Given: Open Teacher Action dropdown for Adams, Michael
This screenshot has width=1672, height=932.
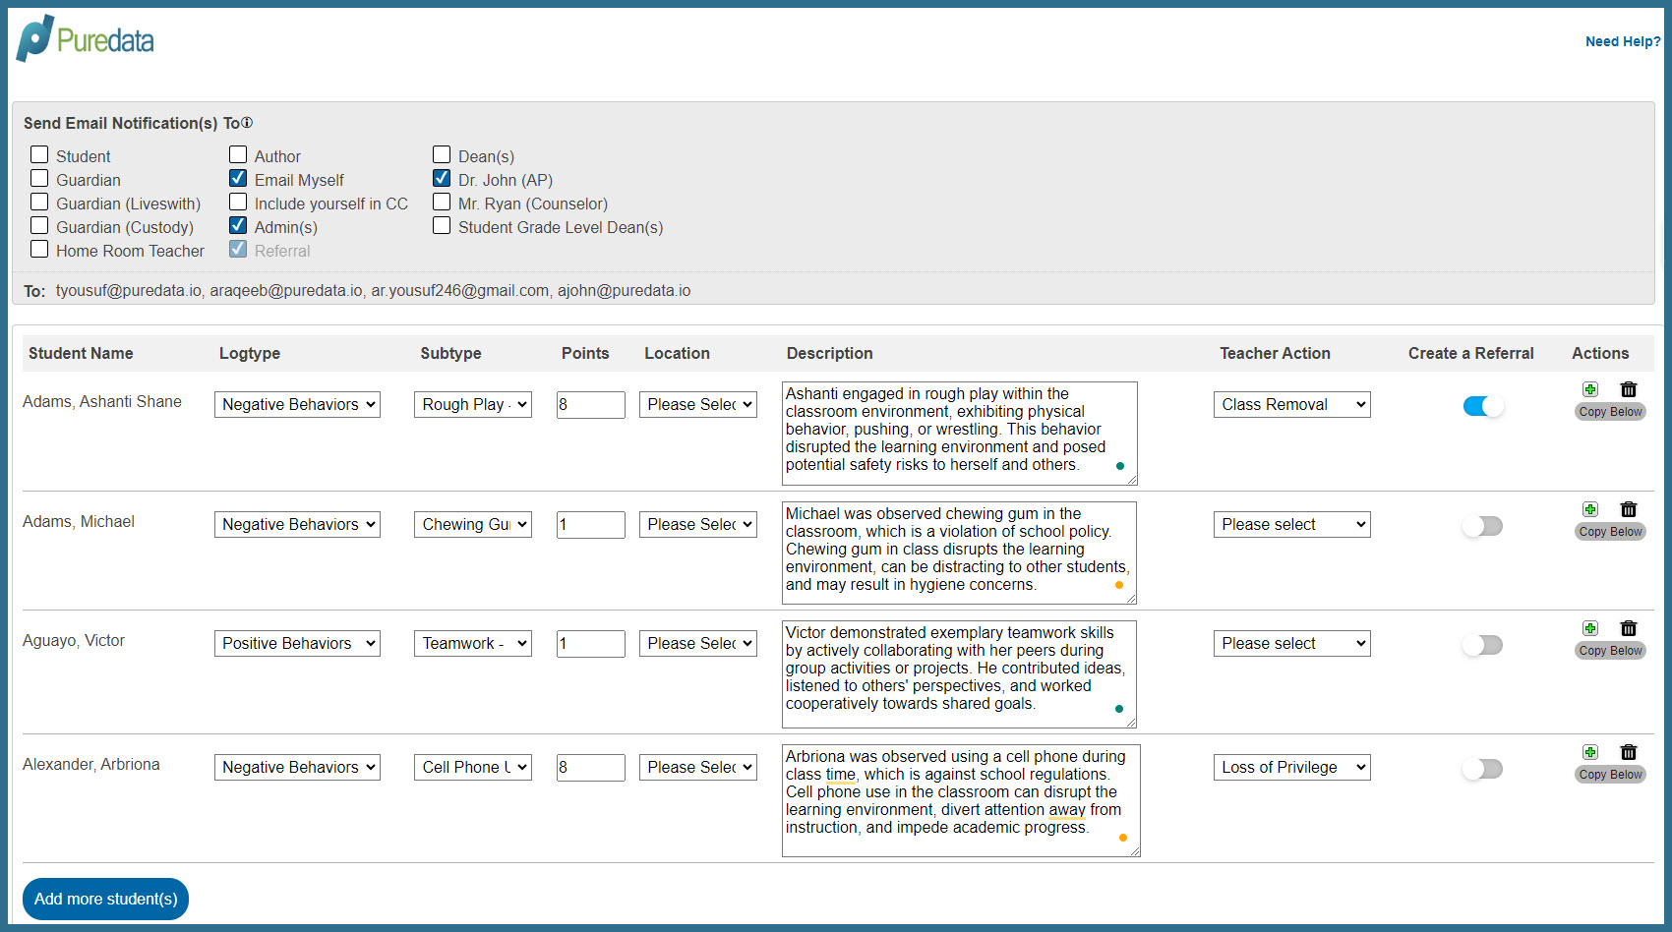Looking at the screenshot, I should click(x=1292, y=524).
